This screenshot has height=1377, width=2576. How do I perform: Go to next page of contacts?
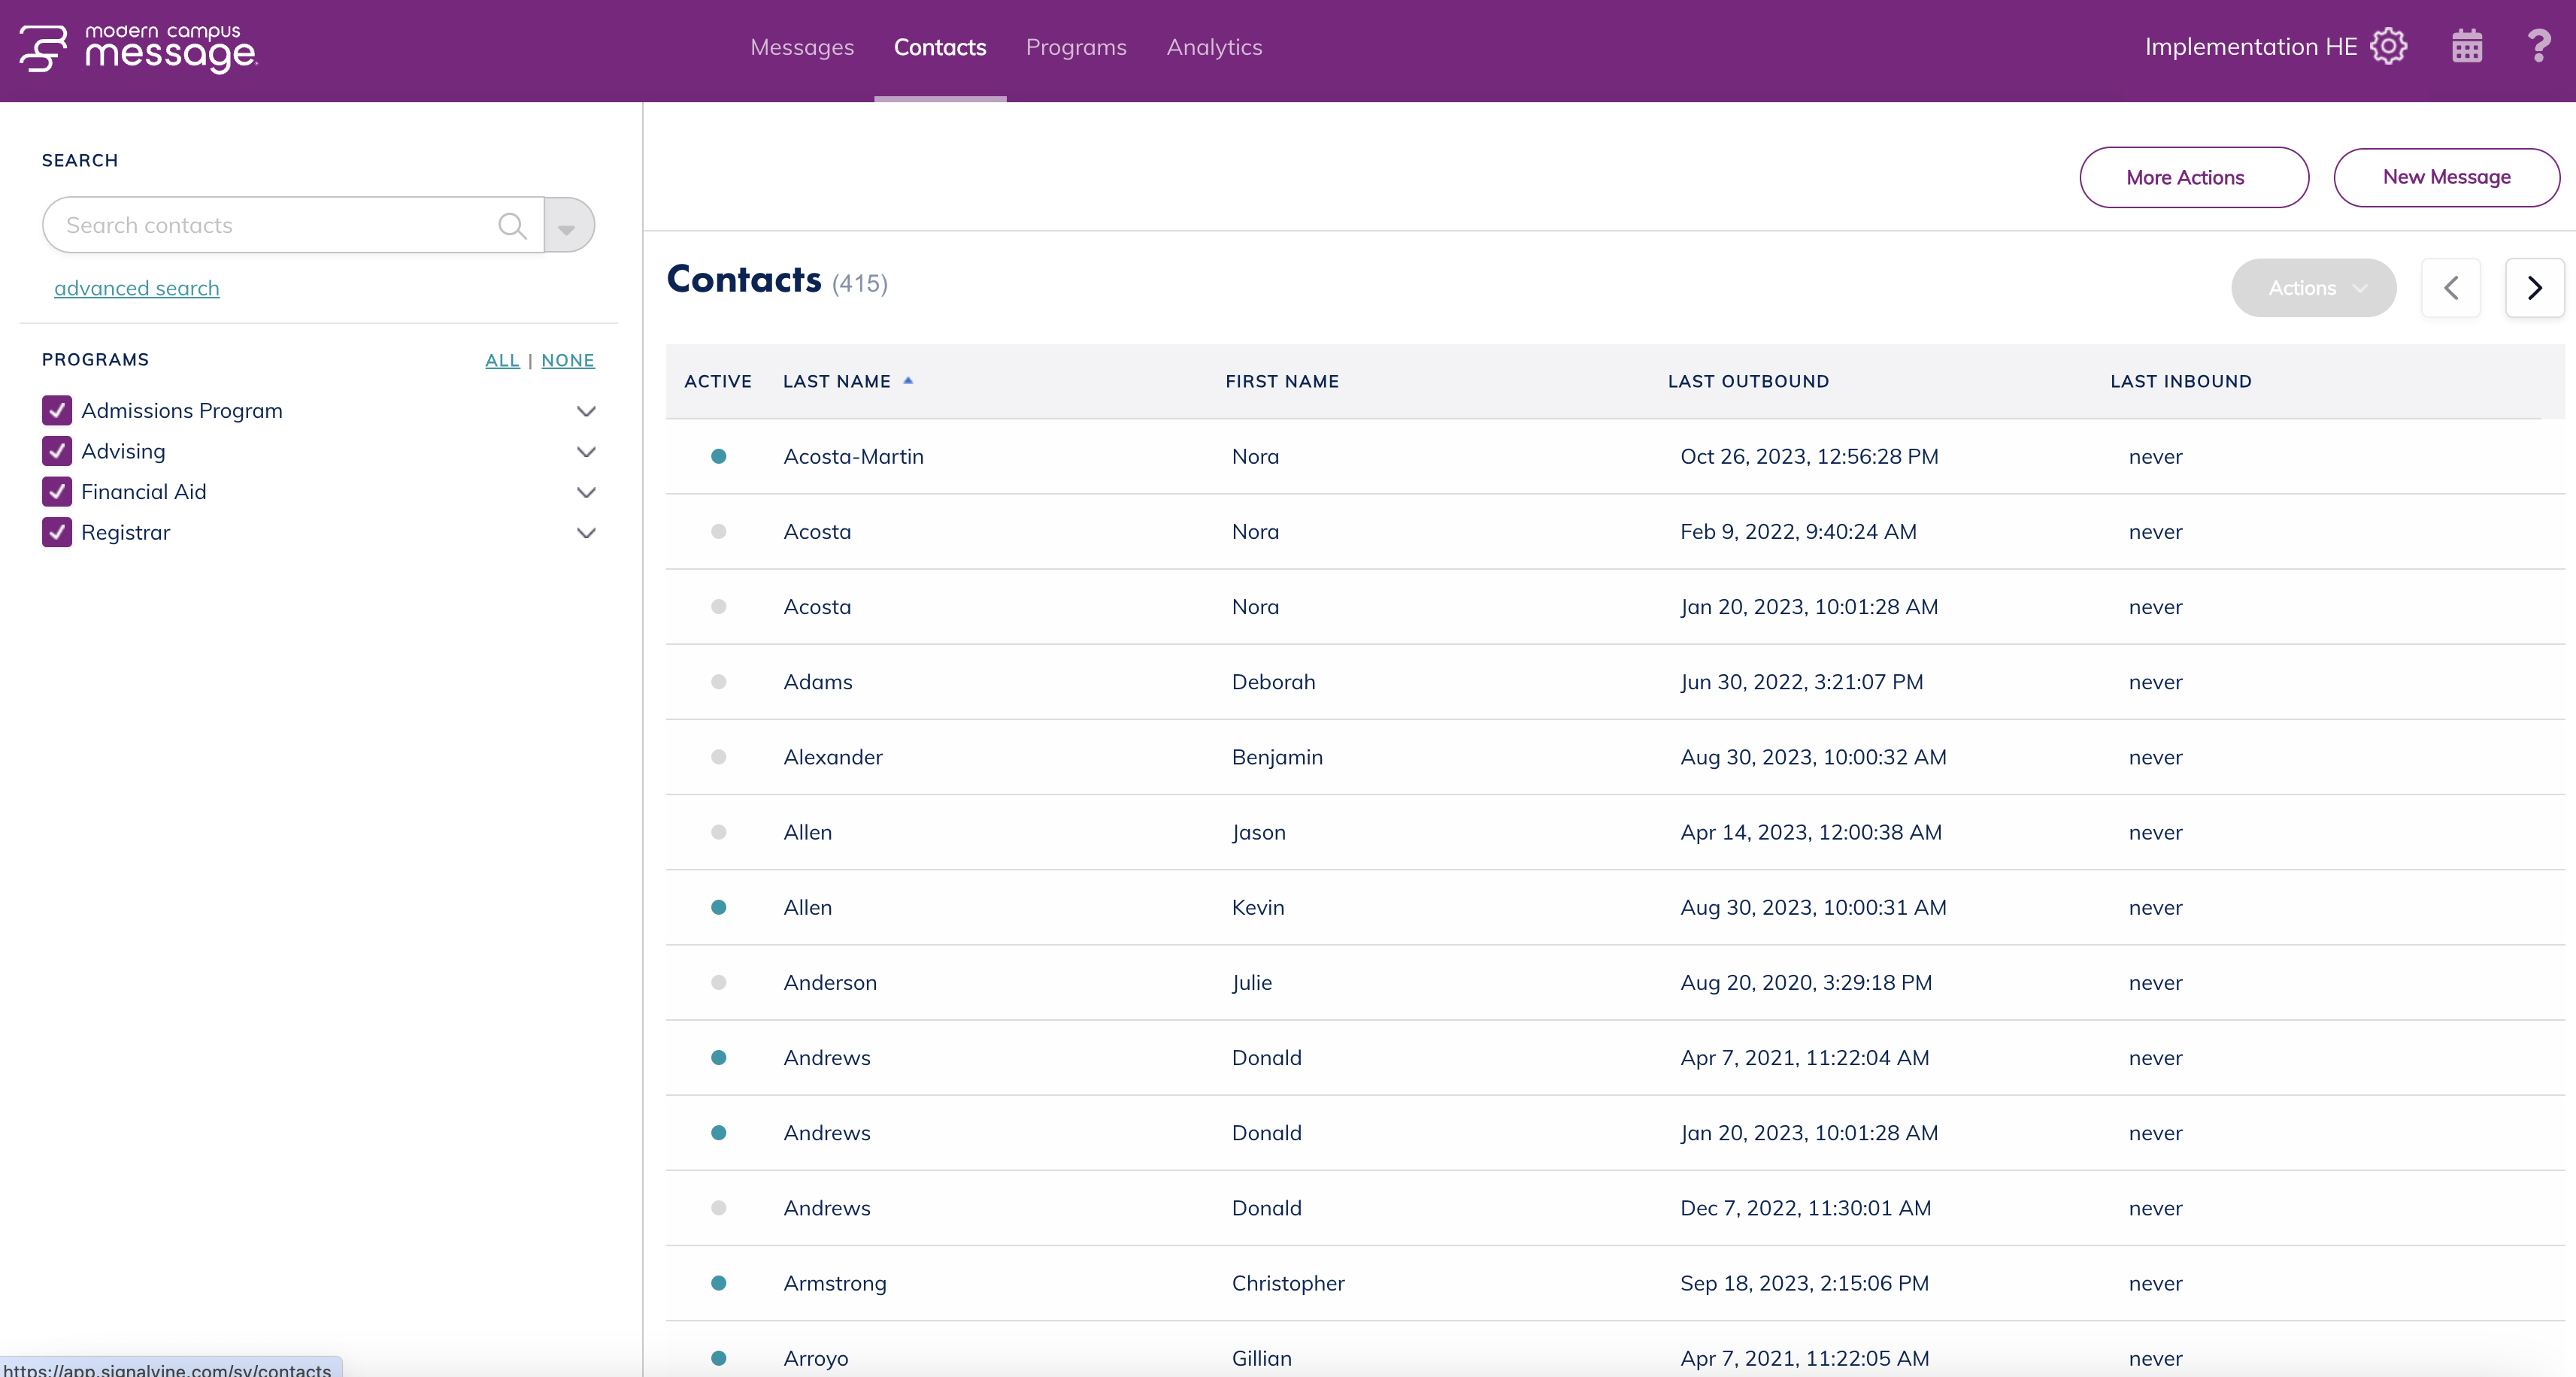(x=2535, y=287)
